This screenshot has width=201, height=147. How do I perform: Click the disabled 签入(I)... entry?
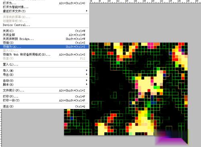tap(45, 51)
